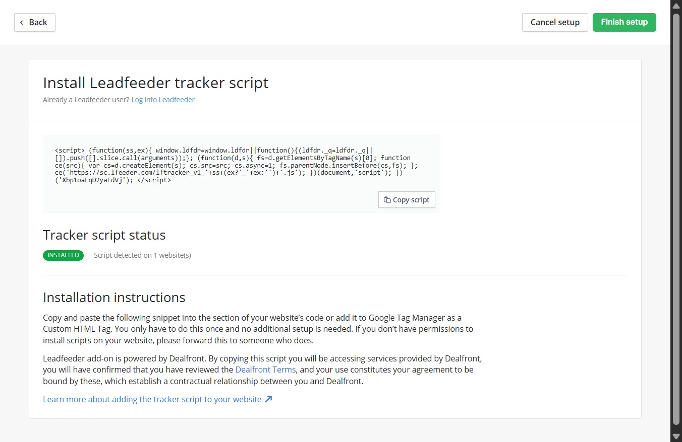
Task: Click the scrollbar up arrow
Action: [676, 6]
